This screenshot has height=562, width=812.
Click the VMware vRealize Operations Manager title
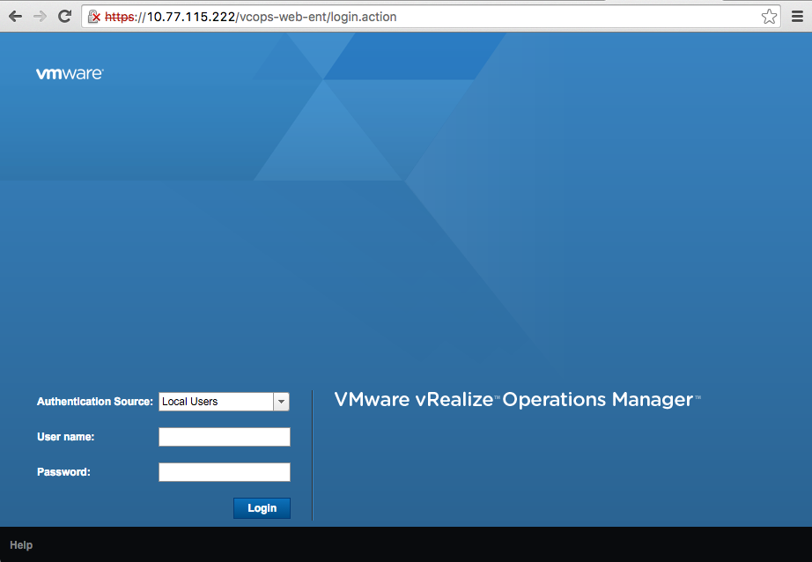pyautogui.click(x=517, y=399)
